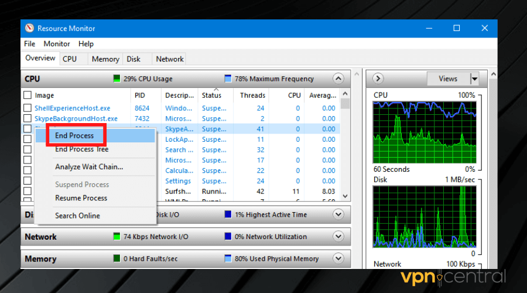Click the ShellExperienceHost.exe process name

tap(72, 108)
